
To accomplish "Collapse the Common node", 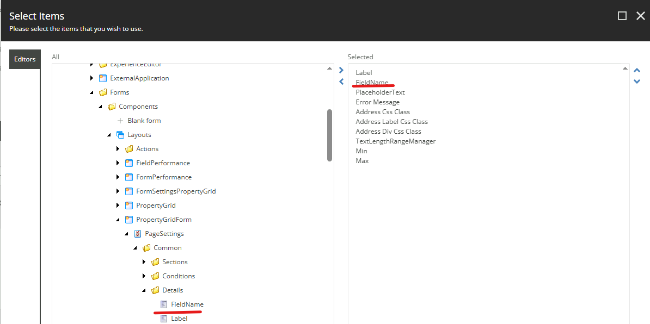I will click(x=135, y=248).
